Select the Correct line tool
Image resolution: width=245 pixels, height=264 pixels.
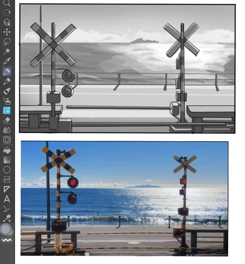click(7, 218)
